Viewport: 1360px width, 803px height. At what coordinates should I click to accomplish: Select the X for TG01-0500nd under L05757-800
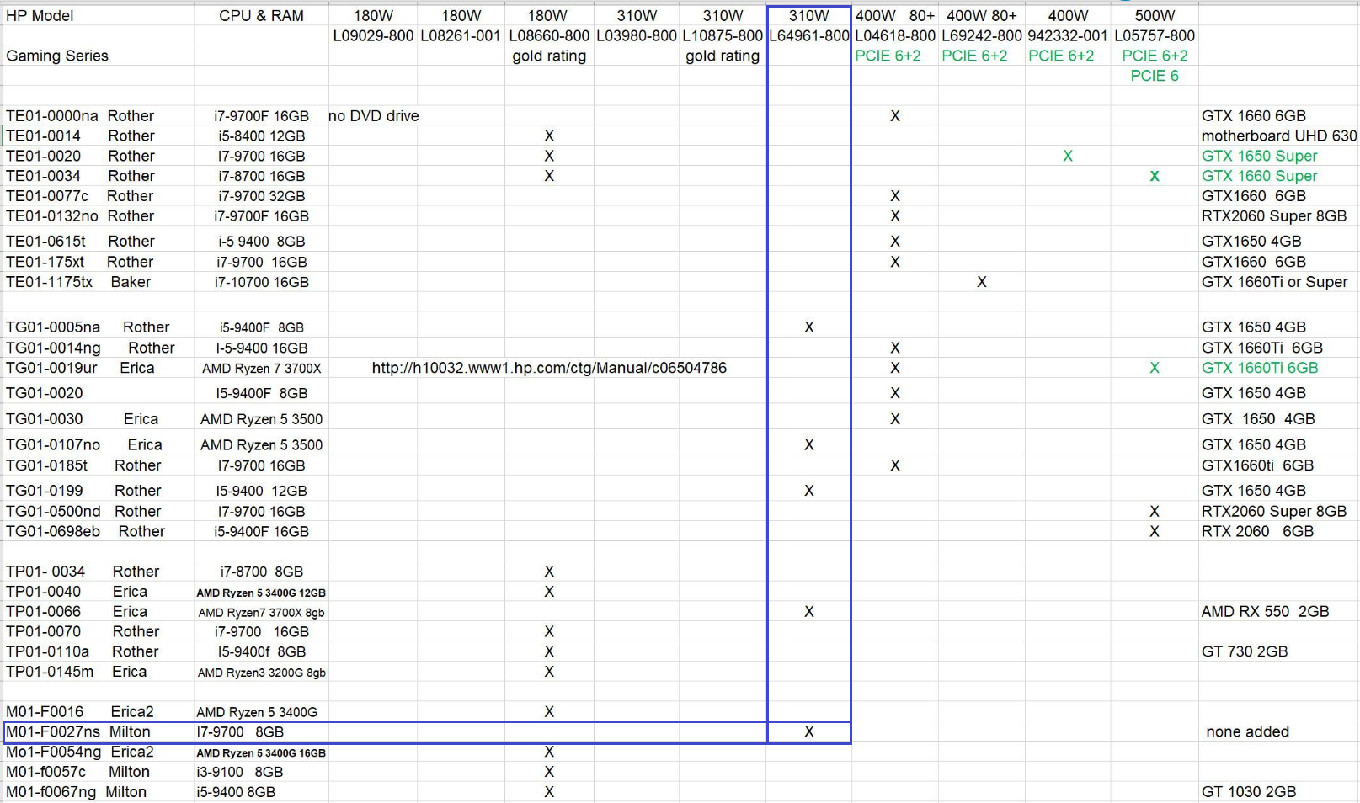coord(1154,511)
